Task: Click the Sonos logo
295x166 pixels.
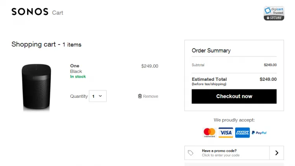Action: [30, 12]
